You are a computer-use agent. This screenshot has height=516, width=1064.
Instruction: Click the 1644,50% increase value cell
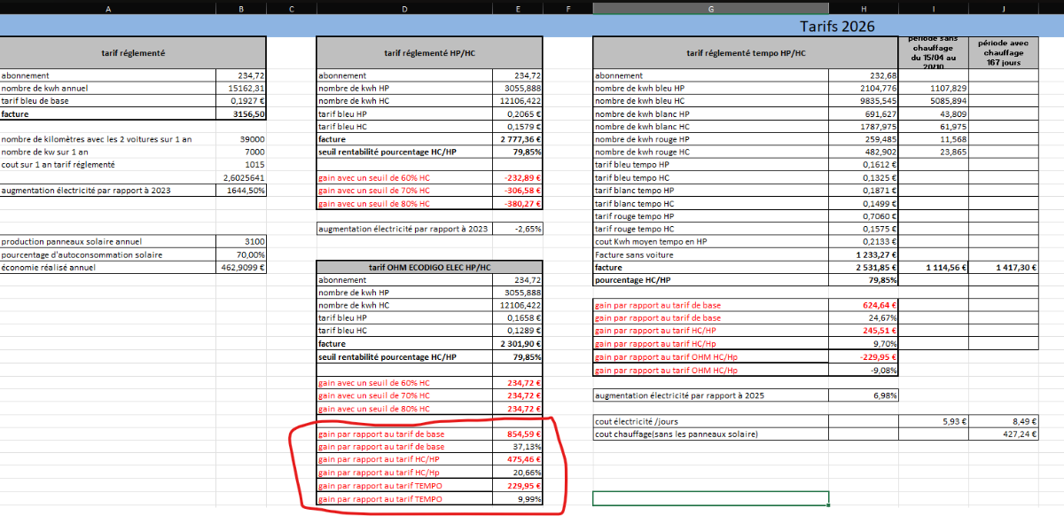click(x=239, y=191)
